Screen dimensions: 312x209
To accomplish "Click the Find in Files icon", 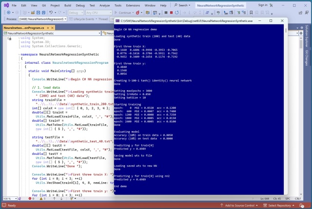I will click(148, 13).
